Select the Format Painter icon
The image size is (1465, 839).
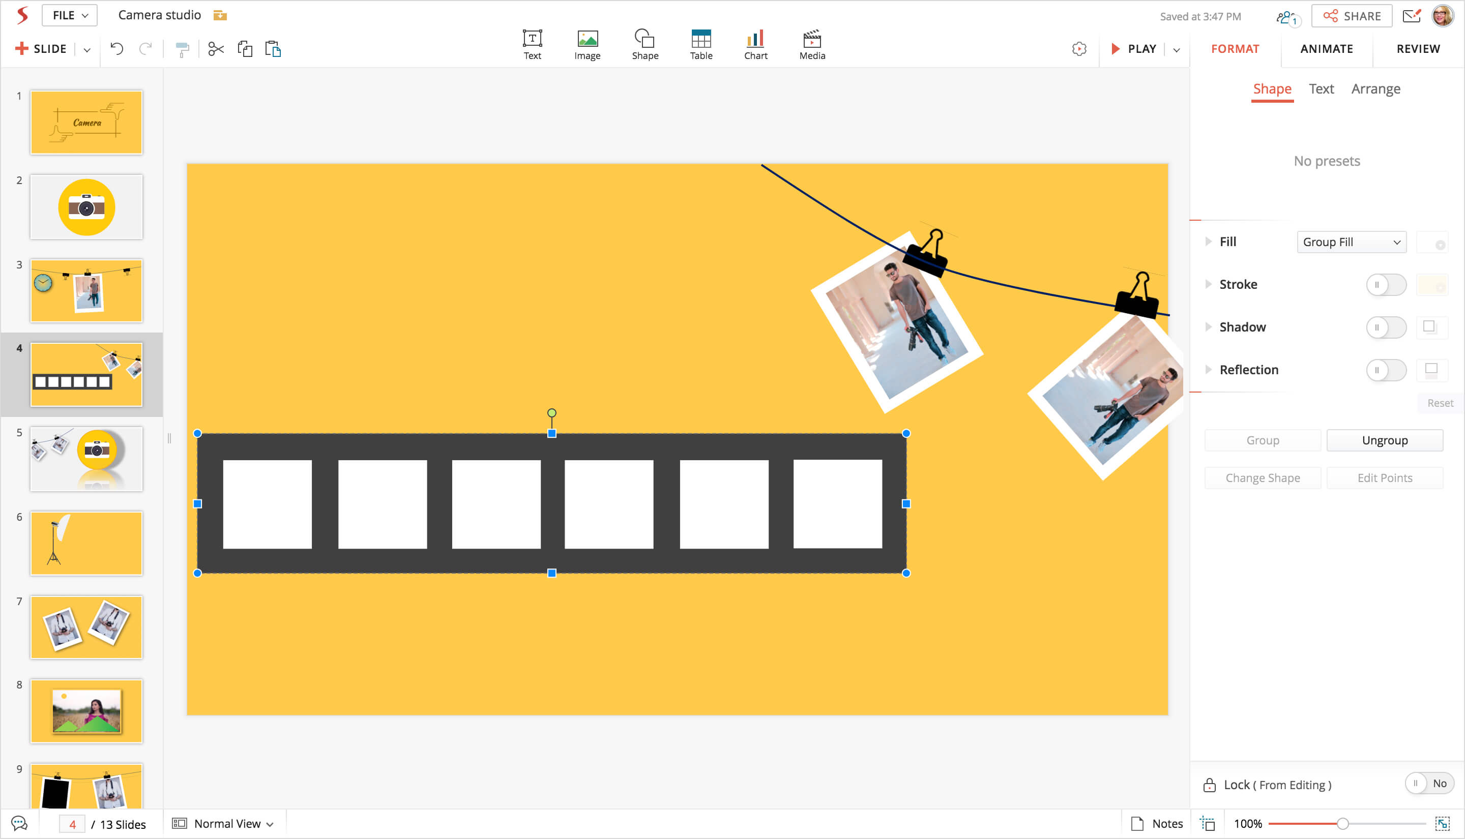182,49
